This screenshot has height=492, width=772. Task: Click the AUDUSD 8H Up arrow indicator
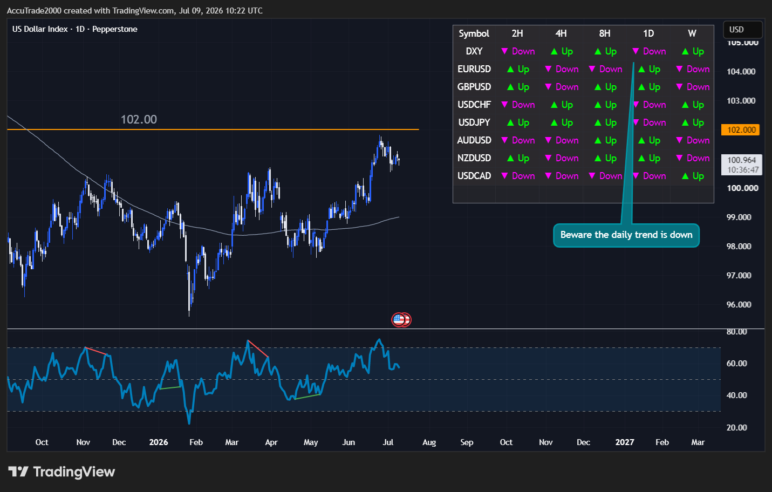click(598, 140)
